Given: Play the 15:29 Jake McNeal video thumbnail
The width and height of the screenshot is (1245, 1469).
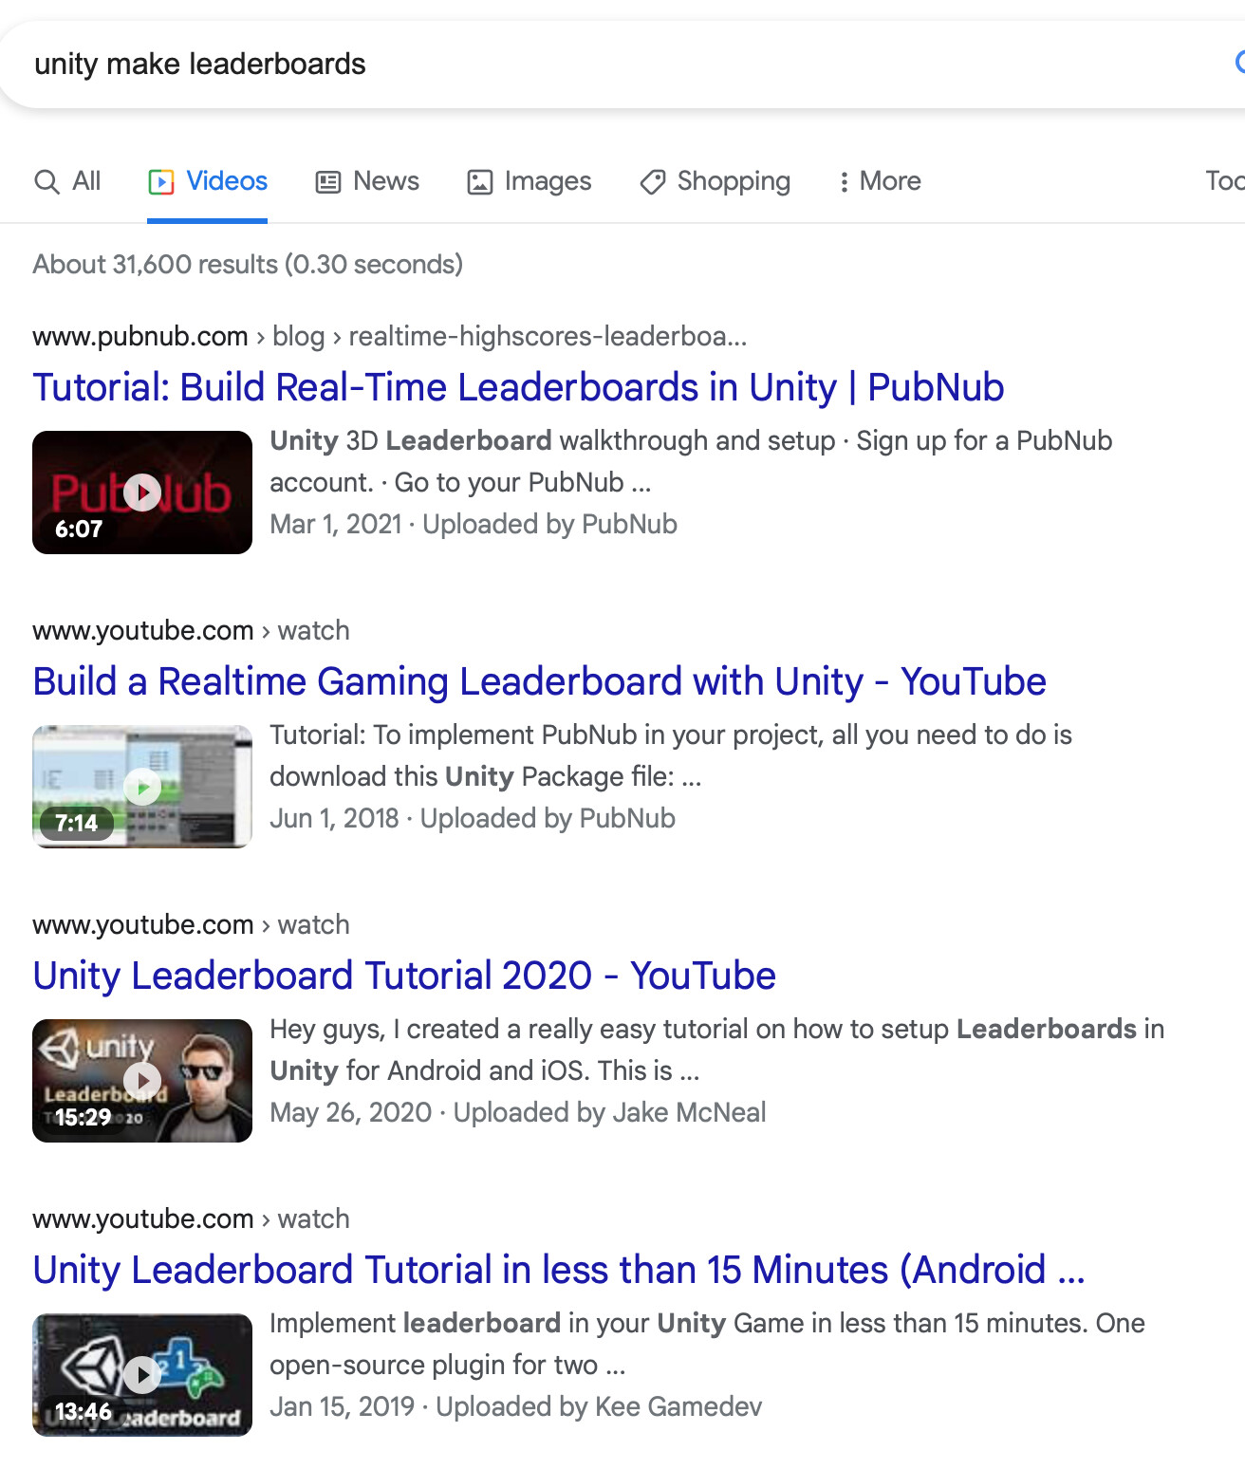Looking at the screenshot, I should click(142, 1081).
